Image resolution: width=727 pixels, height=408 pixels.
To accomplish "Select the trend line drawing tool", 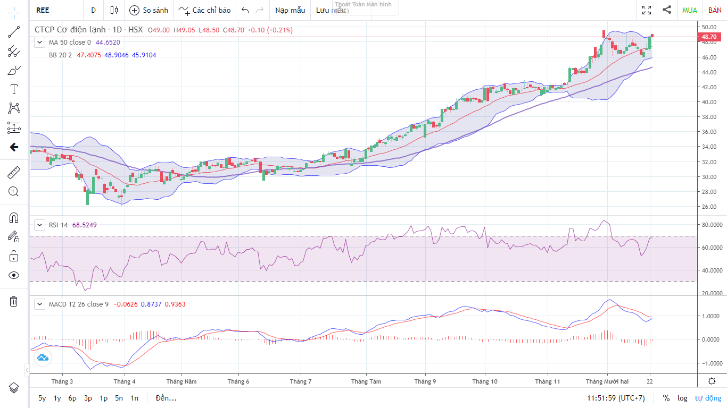I will [x=14, y=32].
